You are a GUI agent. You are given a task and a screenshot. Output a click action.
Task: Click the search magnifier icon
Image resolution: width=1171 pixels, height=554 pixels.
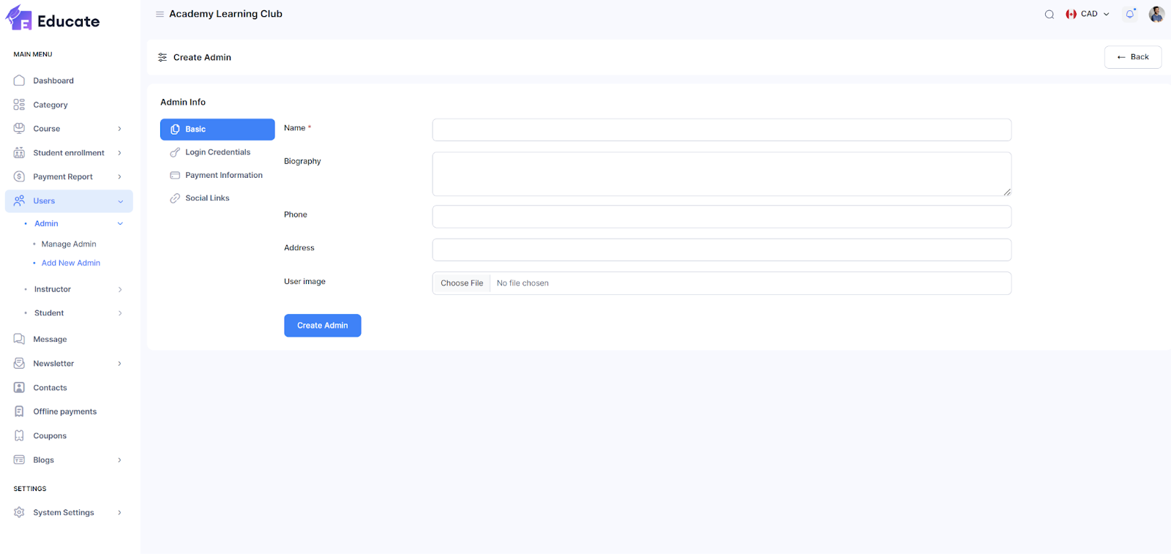pyautogui.click(x=1049, y=15)
